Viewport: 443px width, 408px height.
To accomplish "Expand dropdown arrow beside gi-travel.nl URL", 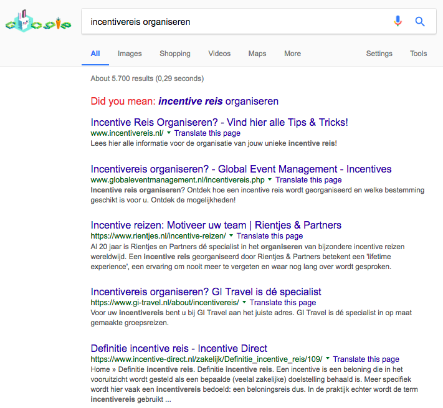I will coord(244,302).
